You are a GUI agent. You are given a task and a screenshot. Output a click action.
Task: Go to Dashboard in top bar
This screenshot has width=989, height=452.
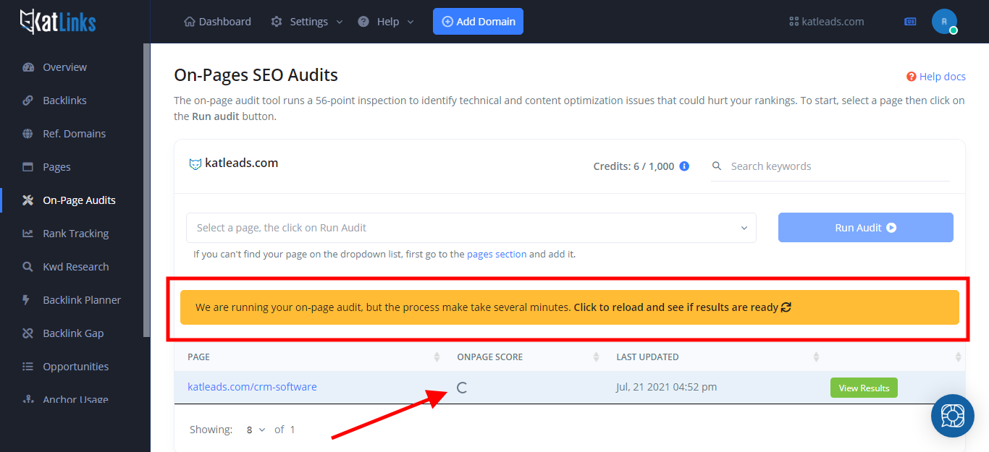[x=224, y=22]
